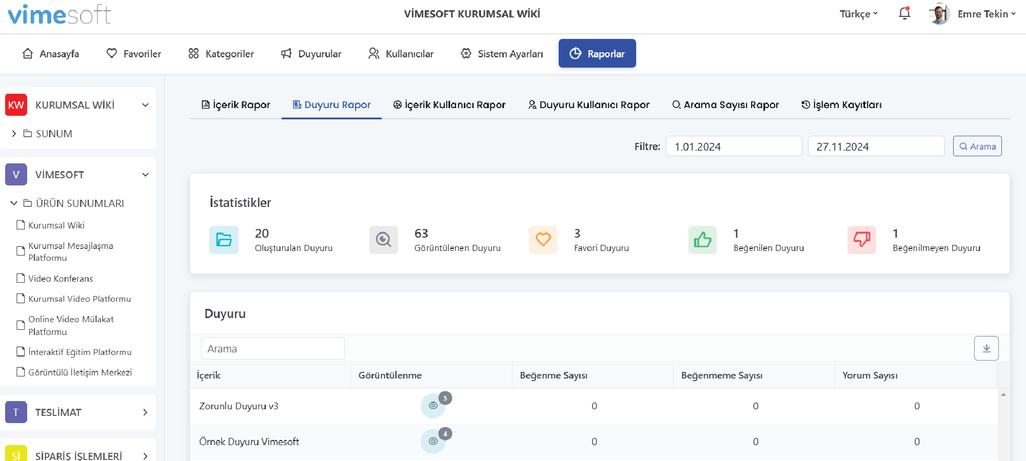This screenshot has height=461, width=1026.
Task: Click Emre Tekin's profile avatar
Action: [x=939, y=14]
